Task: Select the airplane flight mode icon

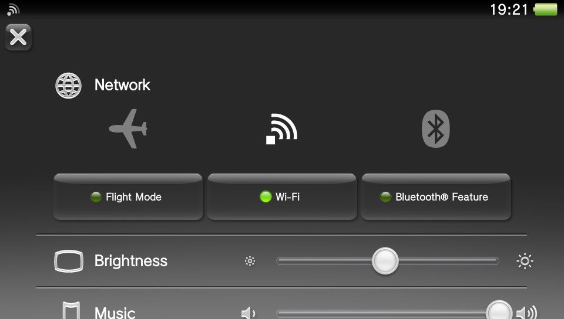Action: click(x=129, y=128)
